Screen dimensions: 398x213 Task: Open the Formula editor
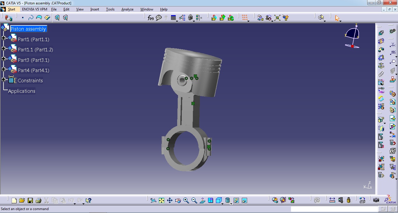[x=150, y=18]
